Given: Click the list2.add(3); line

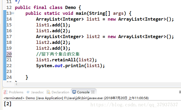Looking at the screenshot, I should click(x=53, y=48).
